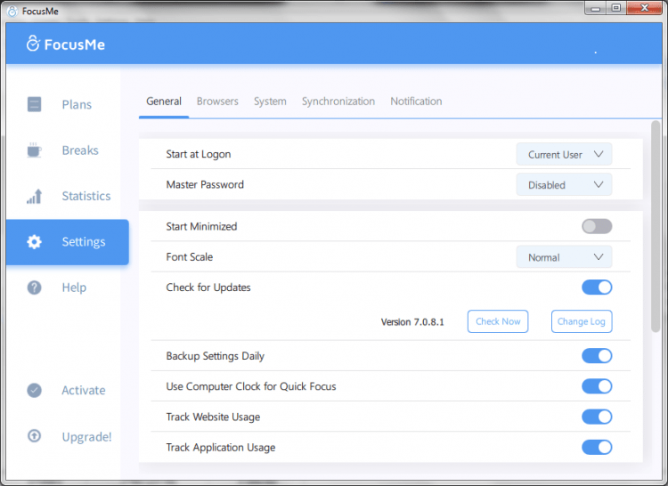Screen dimensions: 668x486
Task: Turn off the Check for Updates switch
Action: 597,287
